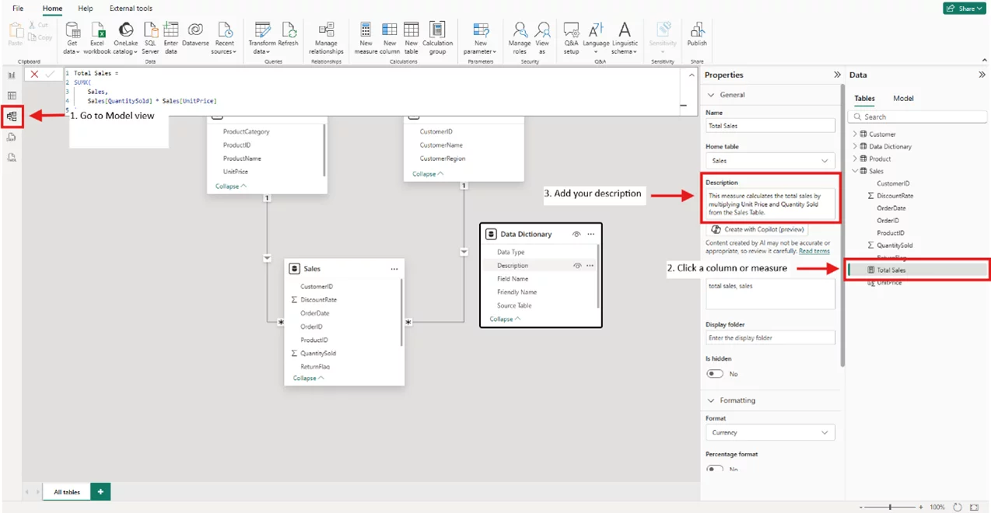
Task: Toggle the Percentage format switch
Action: [714, 469]
